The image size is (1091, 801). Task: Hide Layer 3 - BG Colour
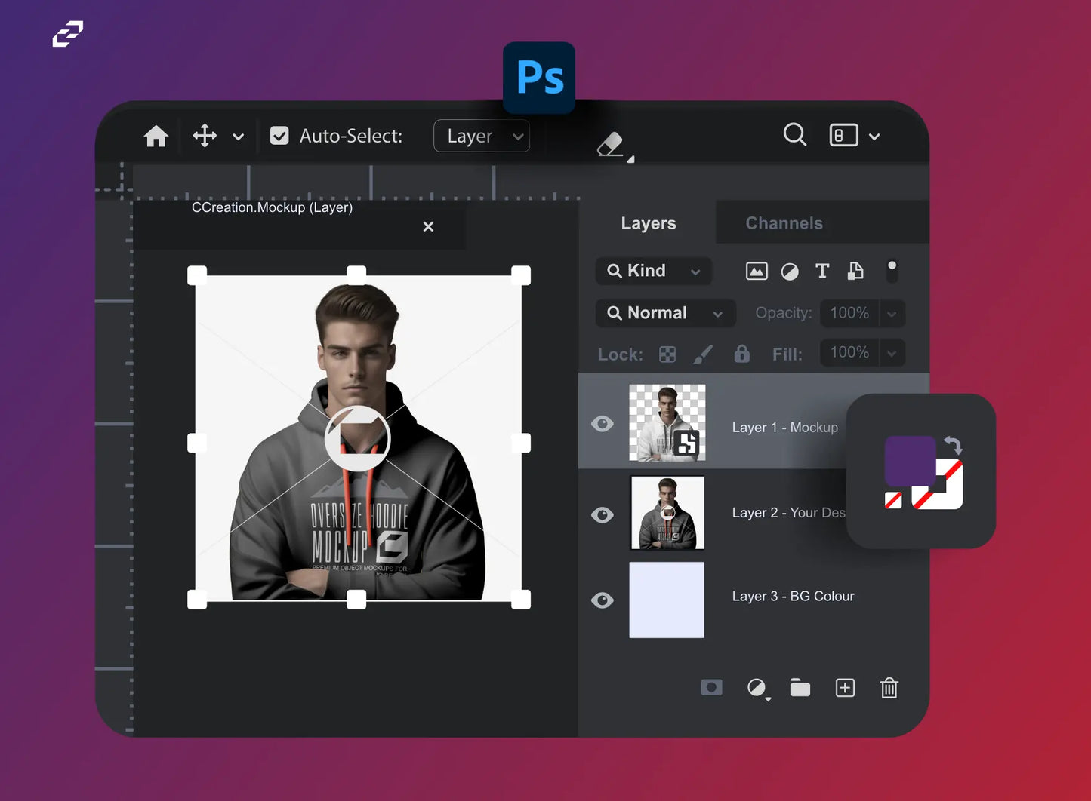click(x=603, y=600)
